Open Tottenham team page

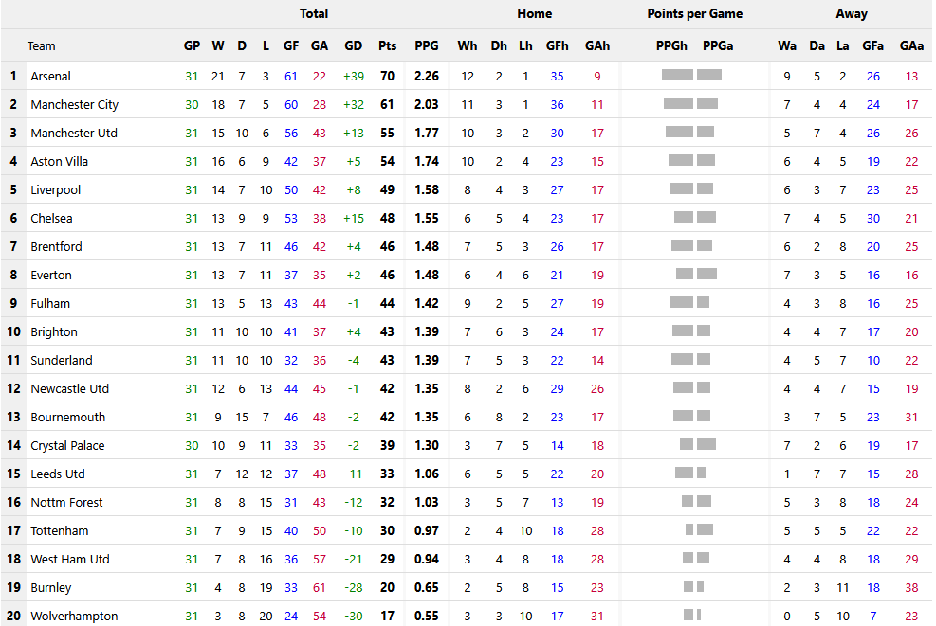[x=62, y=530]
